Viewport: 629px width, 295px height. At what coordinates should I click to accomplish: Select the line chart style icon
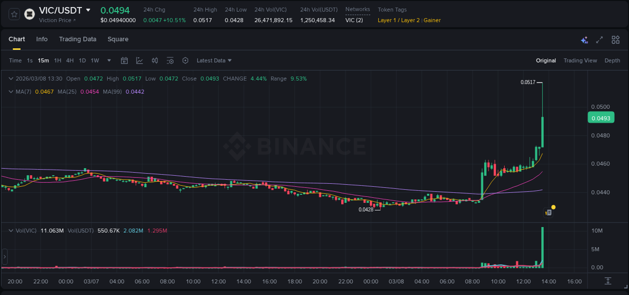click(139, 60)
